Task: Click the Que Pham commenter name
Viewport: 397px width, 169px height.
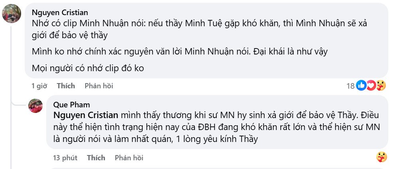Action: click(72, 105)
